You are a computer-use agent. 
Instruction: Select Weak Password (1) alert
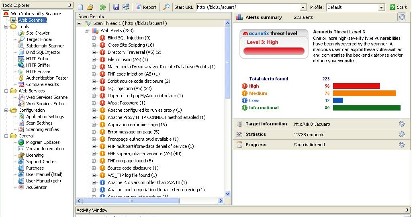point(126,103)
